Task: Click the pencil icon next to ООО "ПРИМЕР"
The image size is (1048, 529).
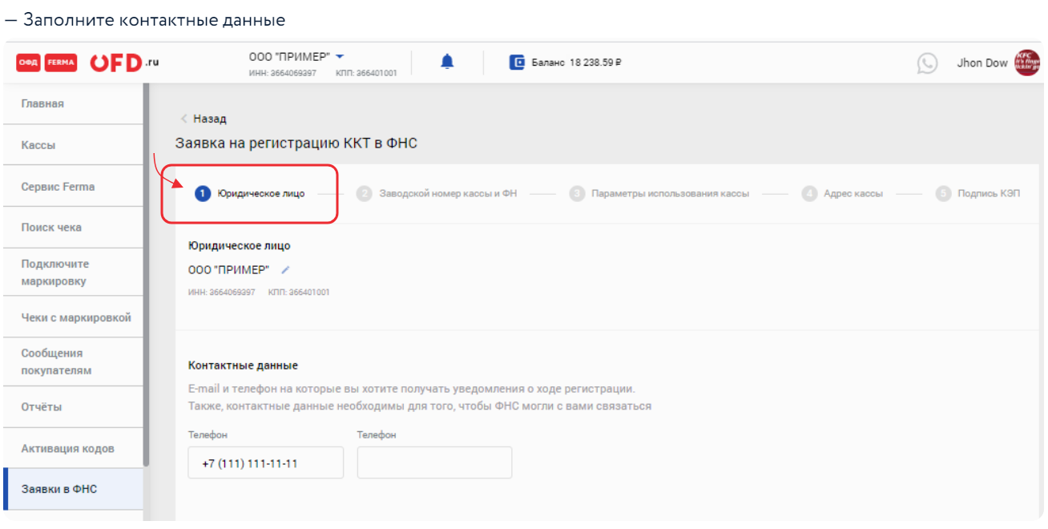Action: (286, 269)
